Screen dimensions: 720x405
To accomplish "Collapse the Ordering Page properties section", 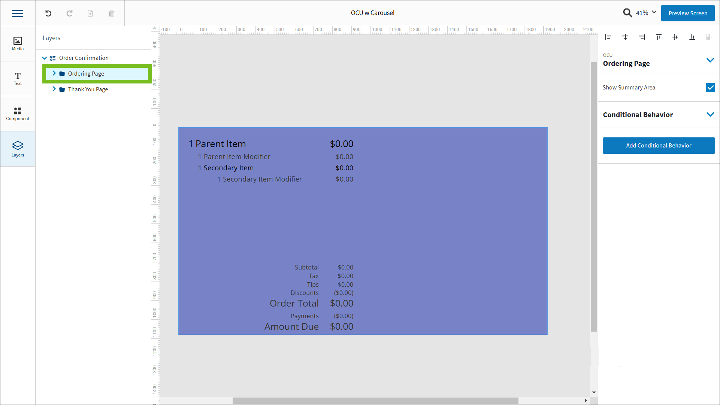I will (711, 60).
